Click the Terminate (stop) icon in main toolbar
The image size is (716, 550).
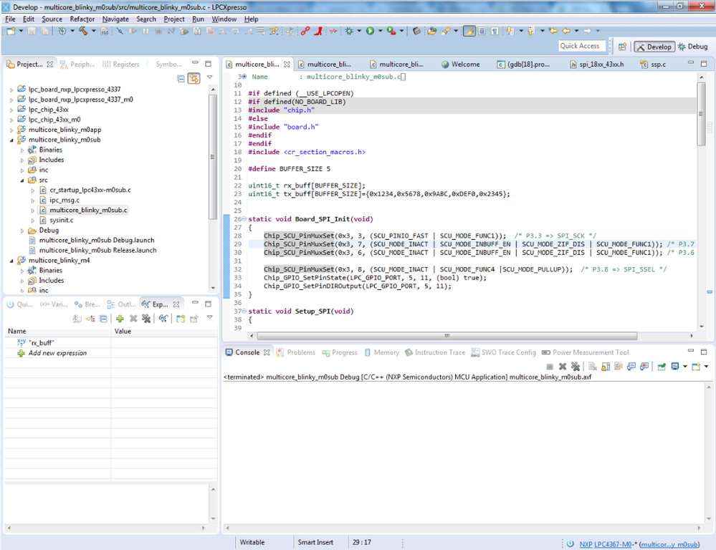tap(158, 31)
